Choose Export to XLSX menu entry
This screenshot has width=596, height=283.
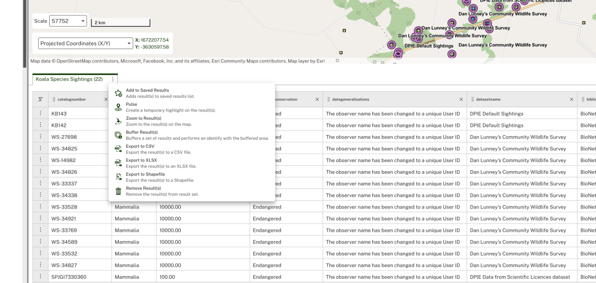[191, 163]
